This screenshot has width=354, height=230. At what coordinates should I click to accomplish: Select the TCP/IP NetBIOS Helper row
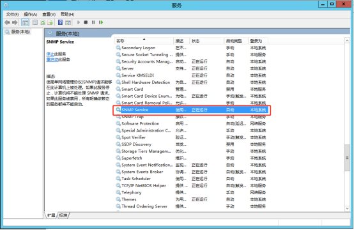pos(191,185)
